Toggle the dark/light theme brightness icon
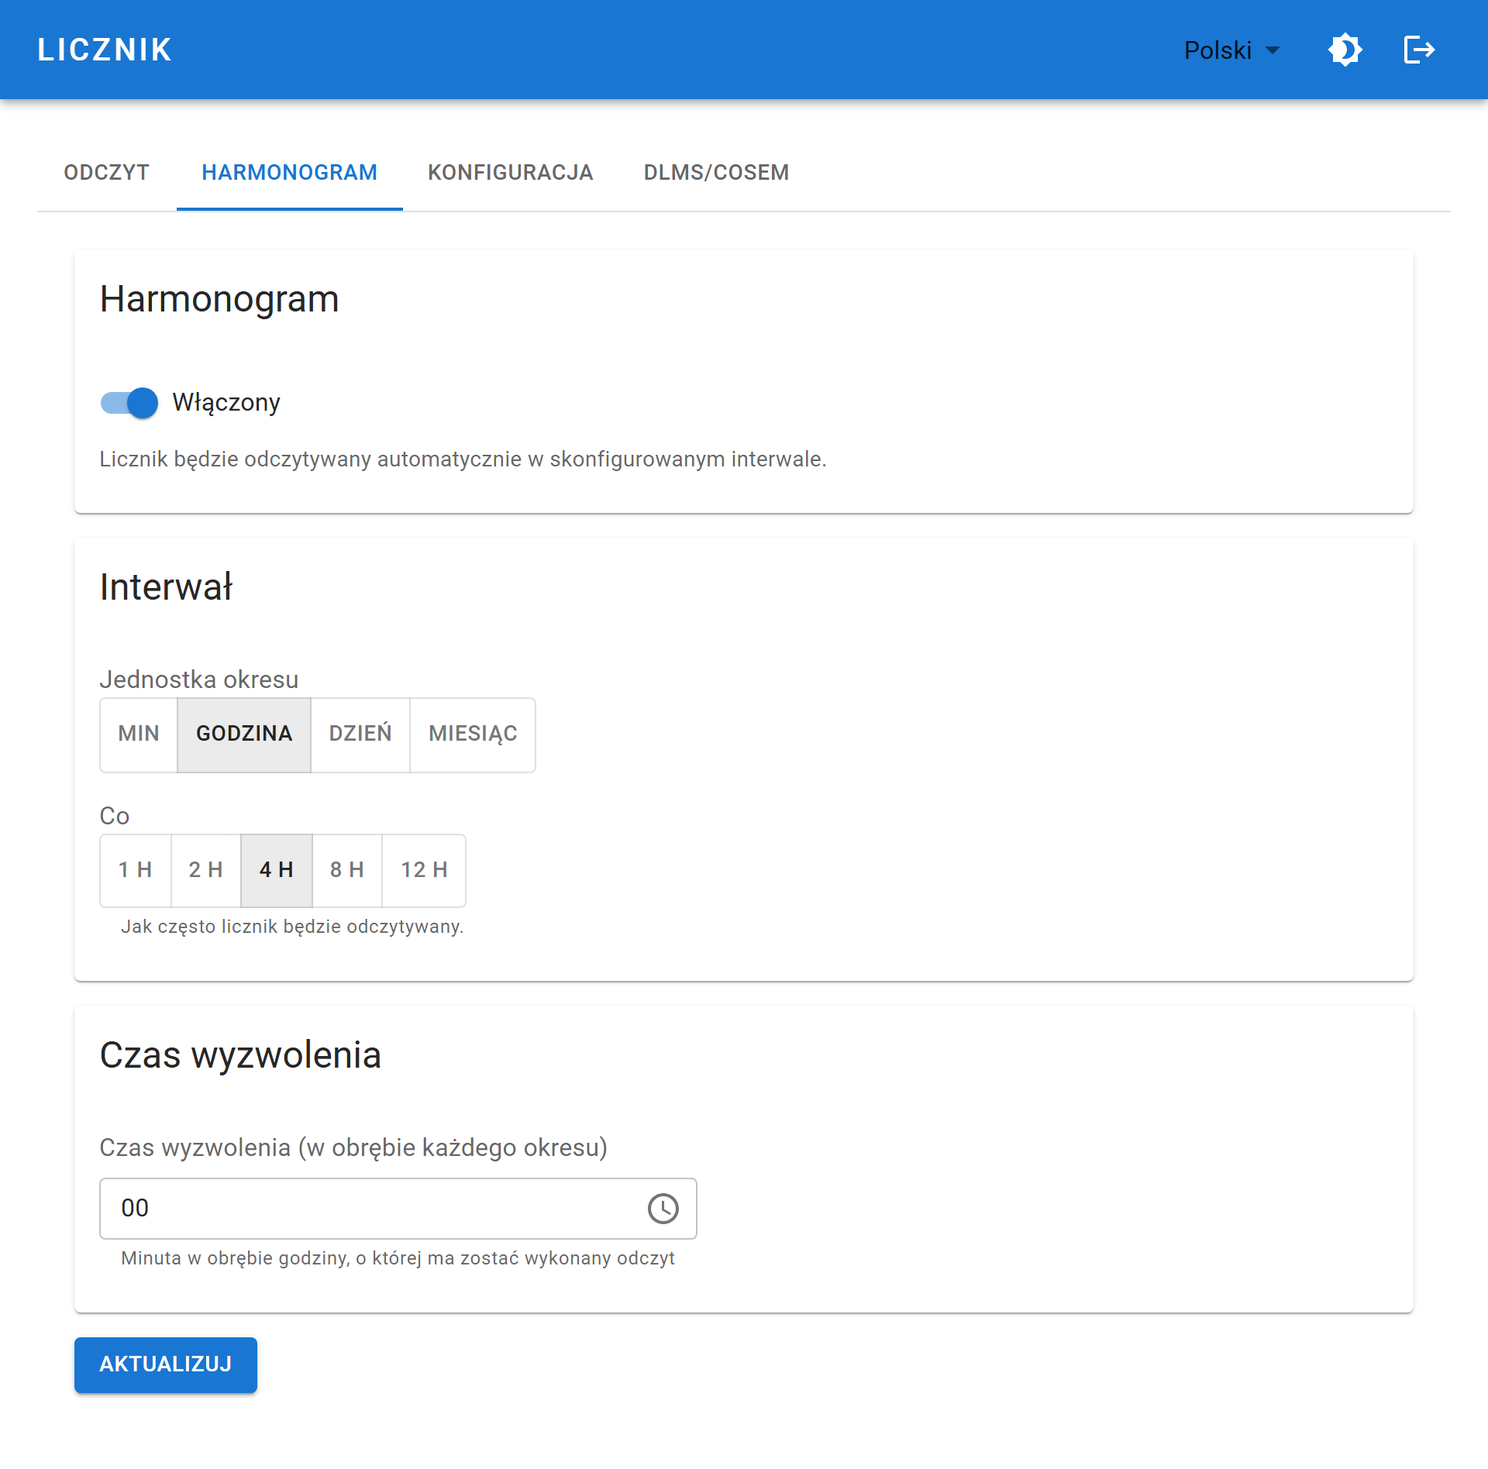 [x=1345, y=50]
